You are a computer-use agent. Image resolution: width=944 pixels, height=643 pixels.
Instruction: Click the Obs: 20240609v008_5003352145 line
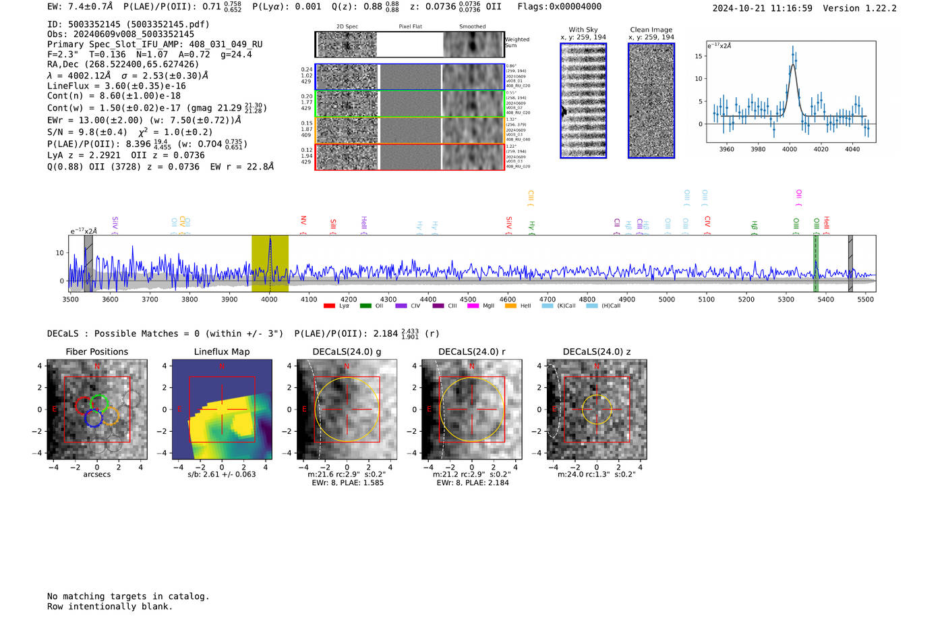coord(121,34)
